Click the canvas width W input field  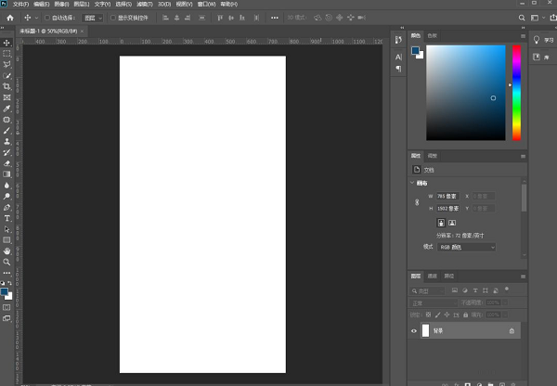448,196
